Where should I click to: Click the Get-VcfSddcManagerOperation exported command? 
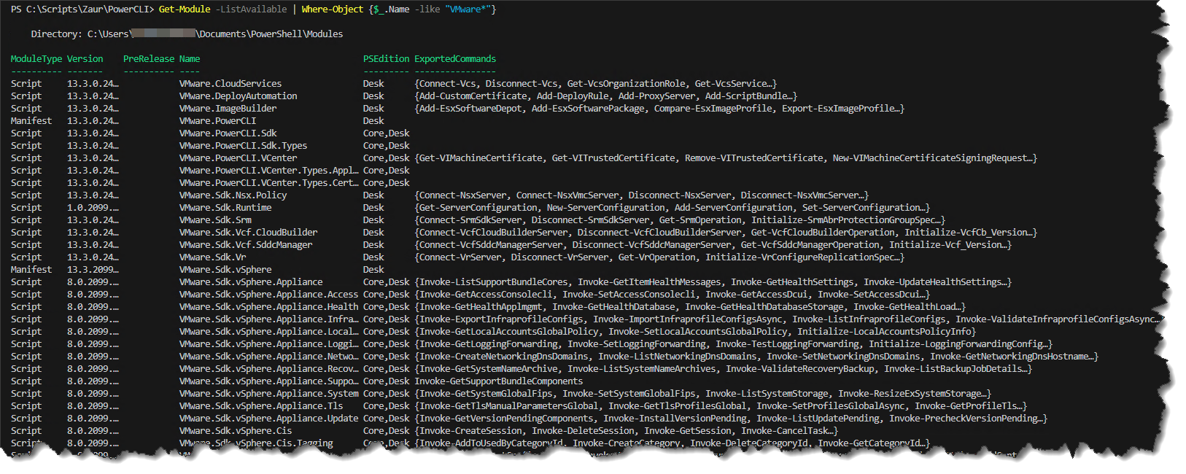810,245
